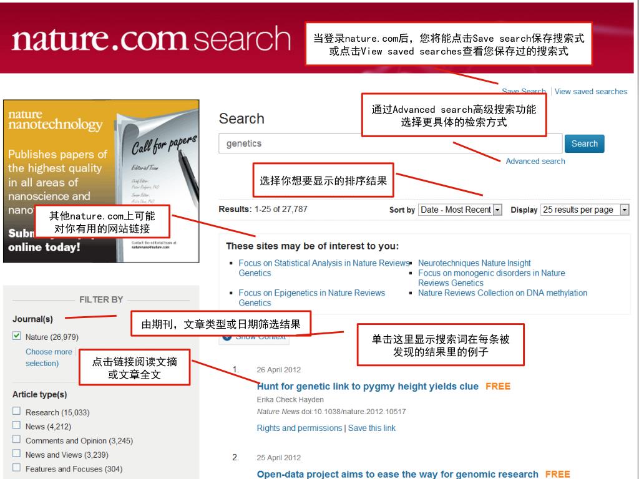Click Save this link
639x479 pixels.
(372, 428)
